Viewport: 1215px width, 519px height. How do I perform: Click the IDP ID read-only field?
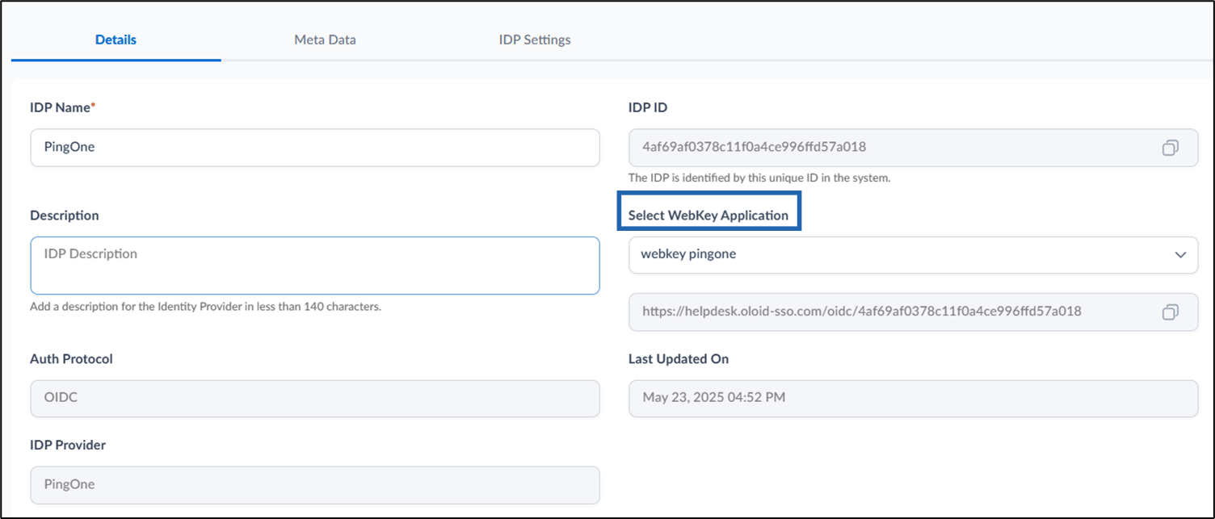(913, 148)
